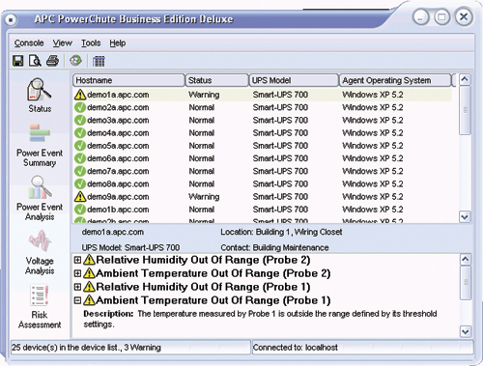Click the warning icon for demo9a.apc.com

[x=80, y=197]
